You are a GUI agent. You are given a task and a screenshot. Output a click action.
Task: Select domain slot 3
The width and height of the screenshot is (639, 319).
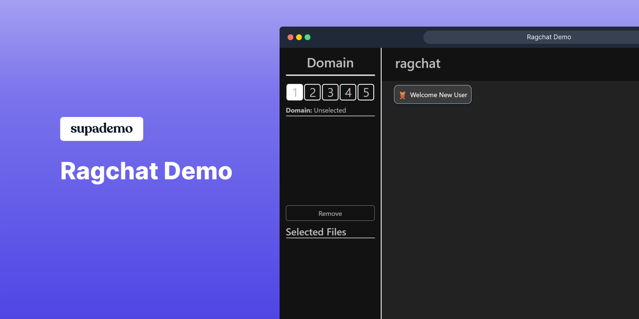[x=330, y=93]
